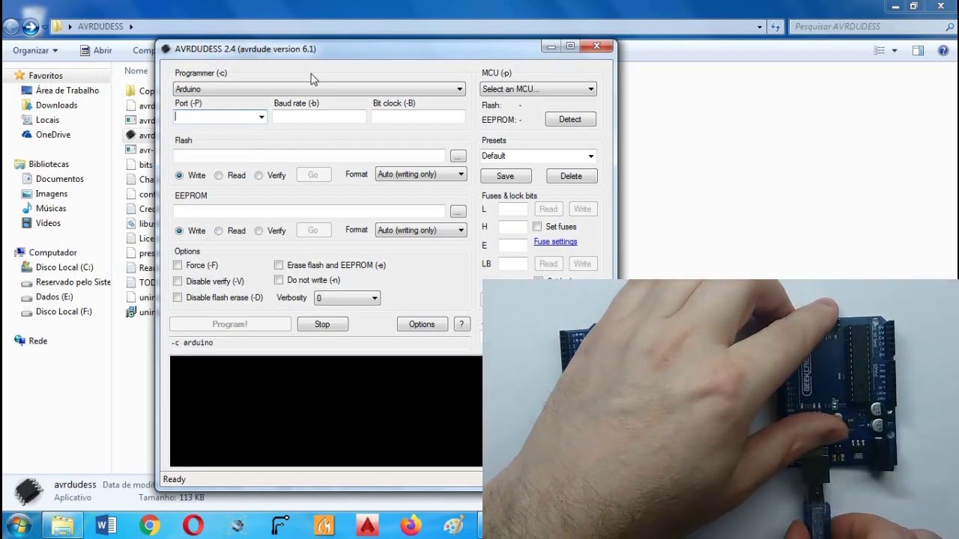
Task: Open Opera browser taskbar icon
Action: pos(193,526)
